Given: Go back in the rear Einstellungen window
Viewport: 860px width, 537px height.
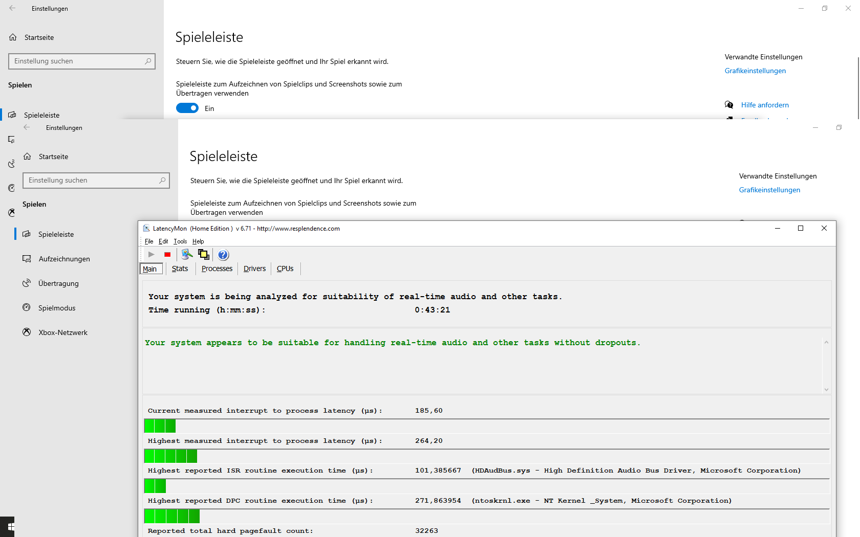Looking at the screenshot, I should click(x=12, y=8).
